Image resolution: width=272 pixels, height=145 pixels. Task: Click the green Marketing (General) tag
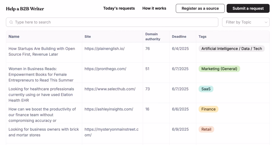(219, 69)
